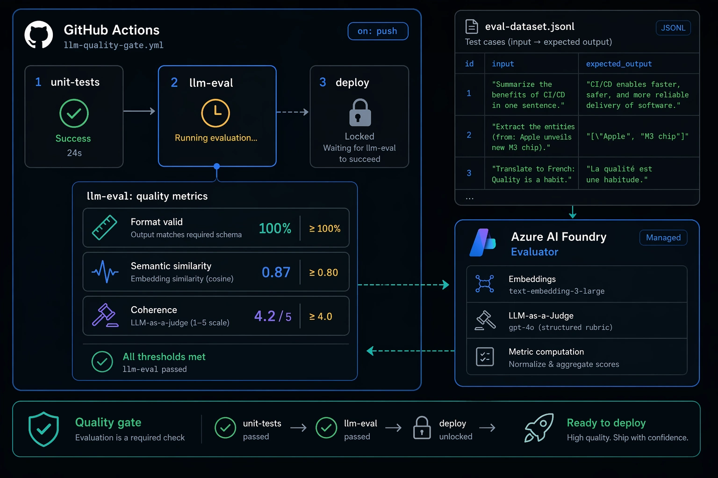718x478 pixels.
Task: Select the id column header
Action: click(x=469, y=64)
